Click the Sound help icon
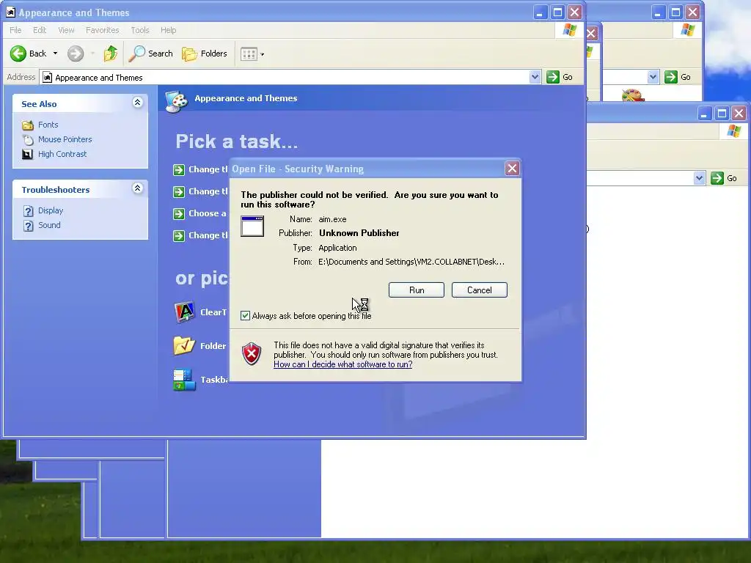751x563 pixels. tap(29, 226)
